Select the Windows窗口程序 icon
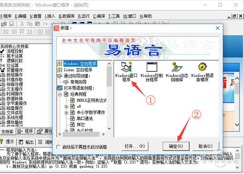This screenshot has height=174, width=244. pyautogui.click(x=126, y=72)
